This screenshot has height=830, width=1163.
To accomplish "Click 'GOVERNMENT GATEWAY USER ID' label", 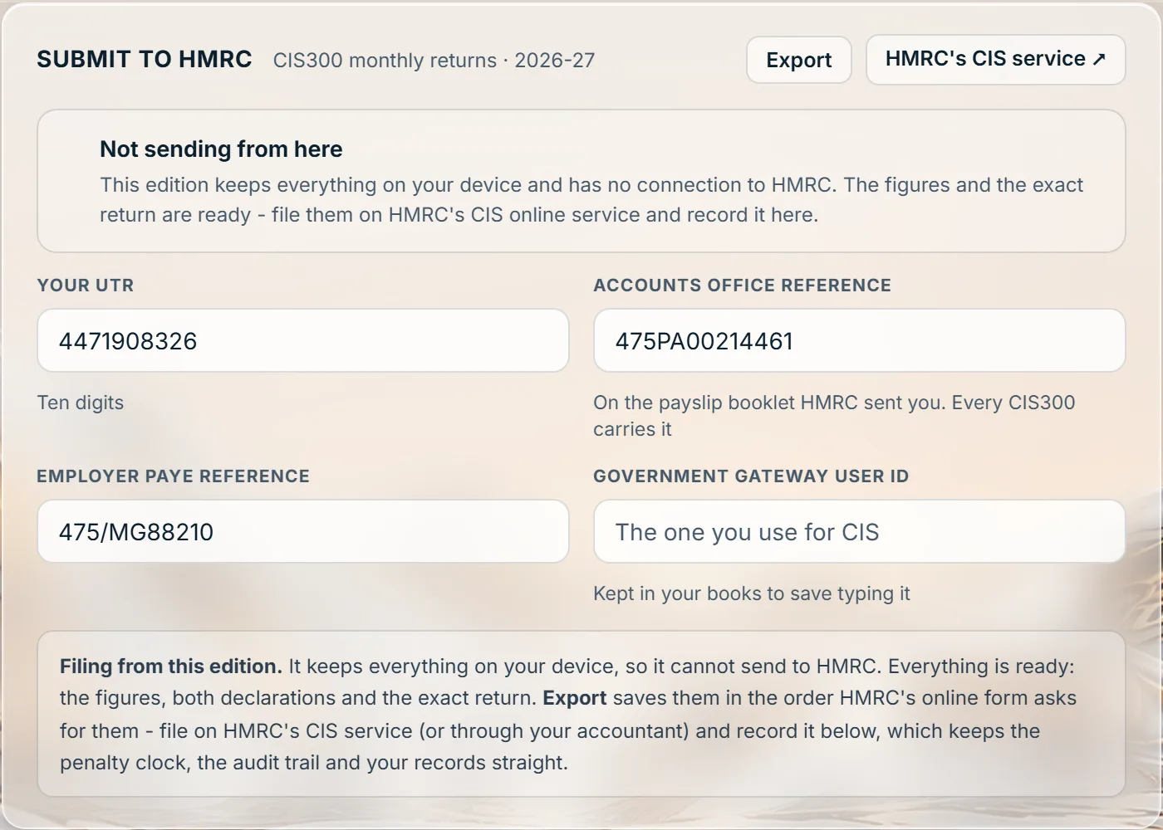I will pyautogui.click(x=751, y=476).
